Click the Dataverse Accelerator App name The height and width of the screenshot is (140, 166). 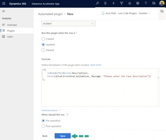pos(45,4)
